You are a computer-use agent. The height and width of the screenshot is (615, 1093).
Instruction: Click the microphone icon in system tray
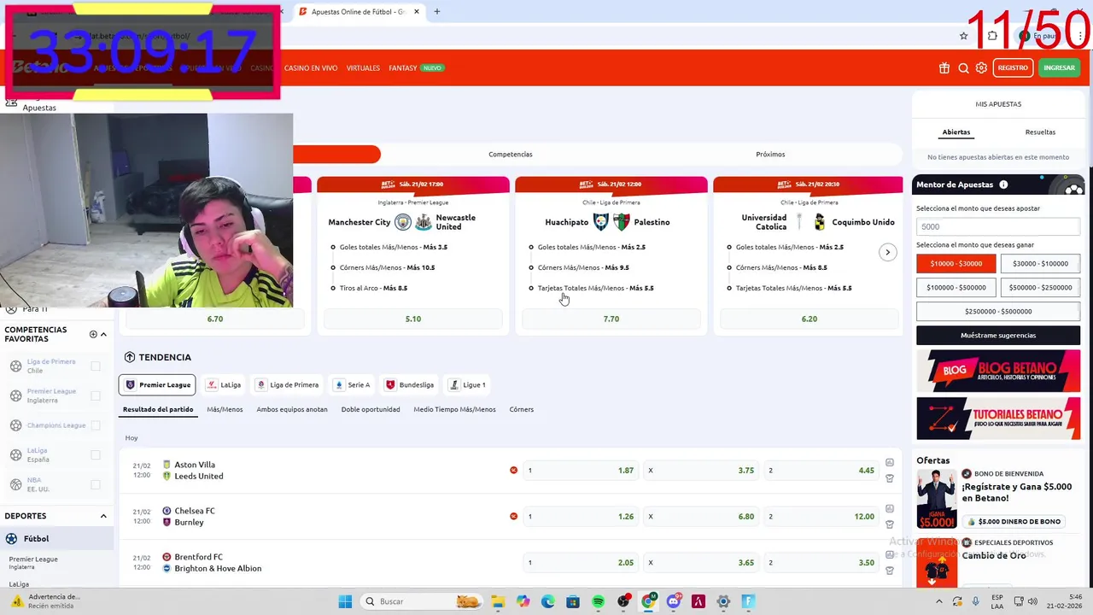pos(975,601)
